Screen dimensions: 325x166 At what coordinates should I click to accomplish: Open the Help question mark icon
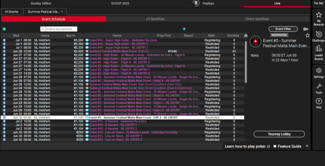[x=319, y=103]
